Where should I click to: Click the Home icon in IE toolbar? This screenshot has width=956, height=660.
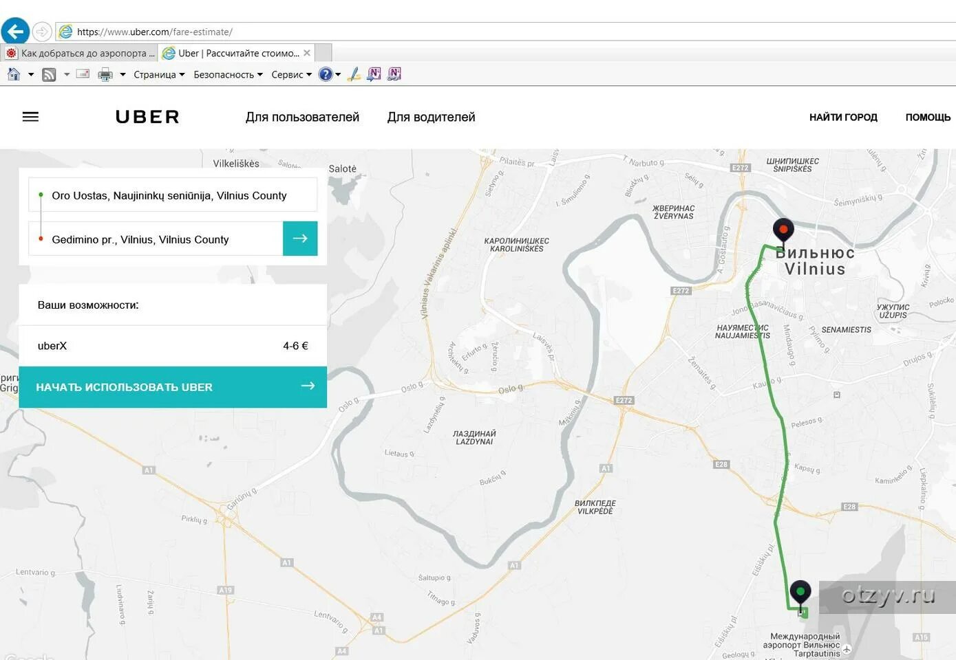coord(14,74)
